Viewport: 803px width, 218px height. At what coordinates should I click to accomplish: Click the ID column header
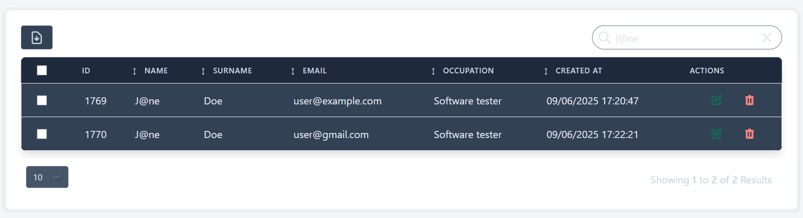click(x=86, y=71)
